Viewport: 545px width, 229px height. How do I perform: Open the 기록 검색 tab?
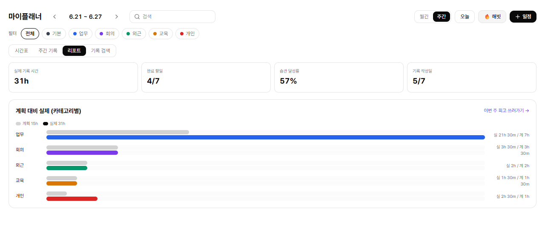point(100,51)
